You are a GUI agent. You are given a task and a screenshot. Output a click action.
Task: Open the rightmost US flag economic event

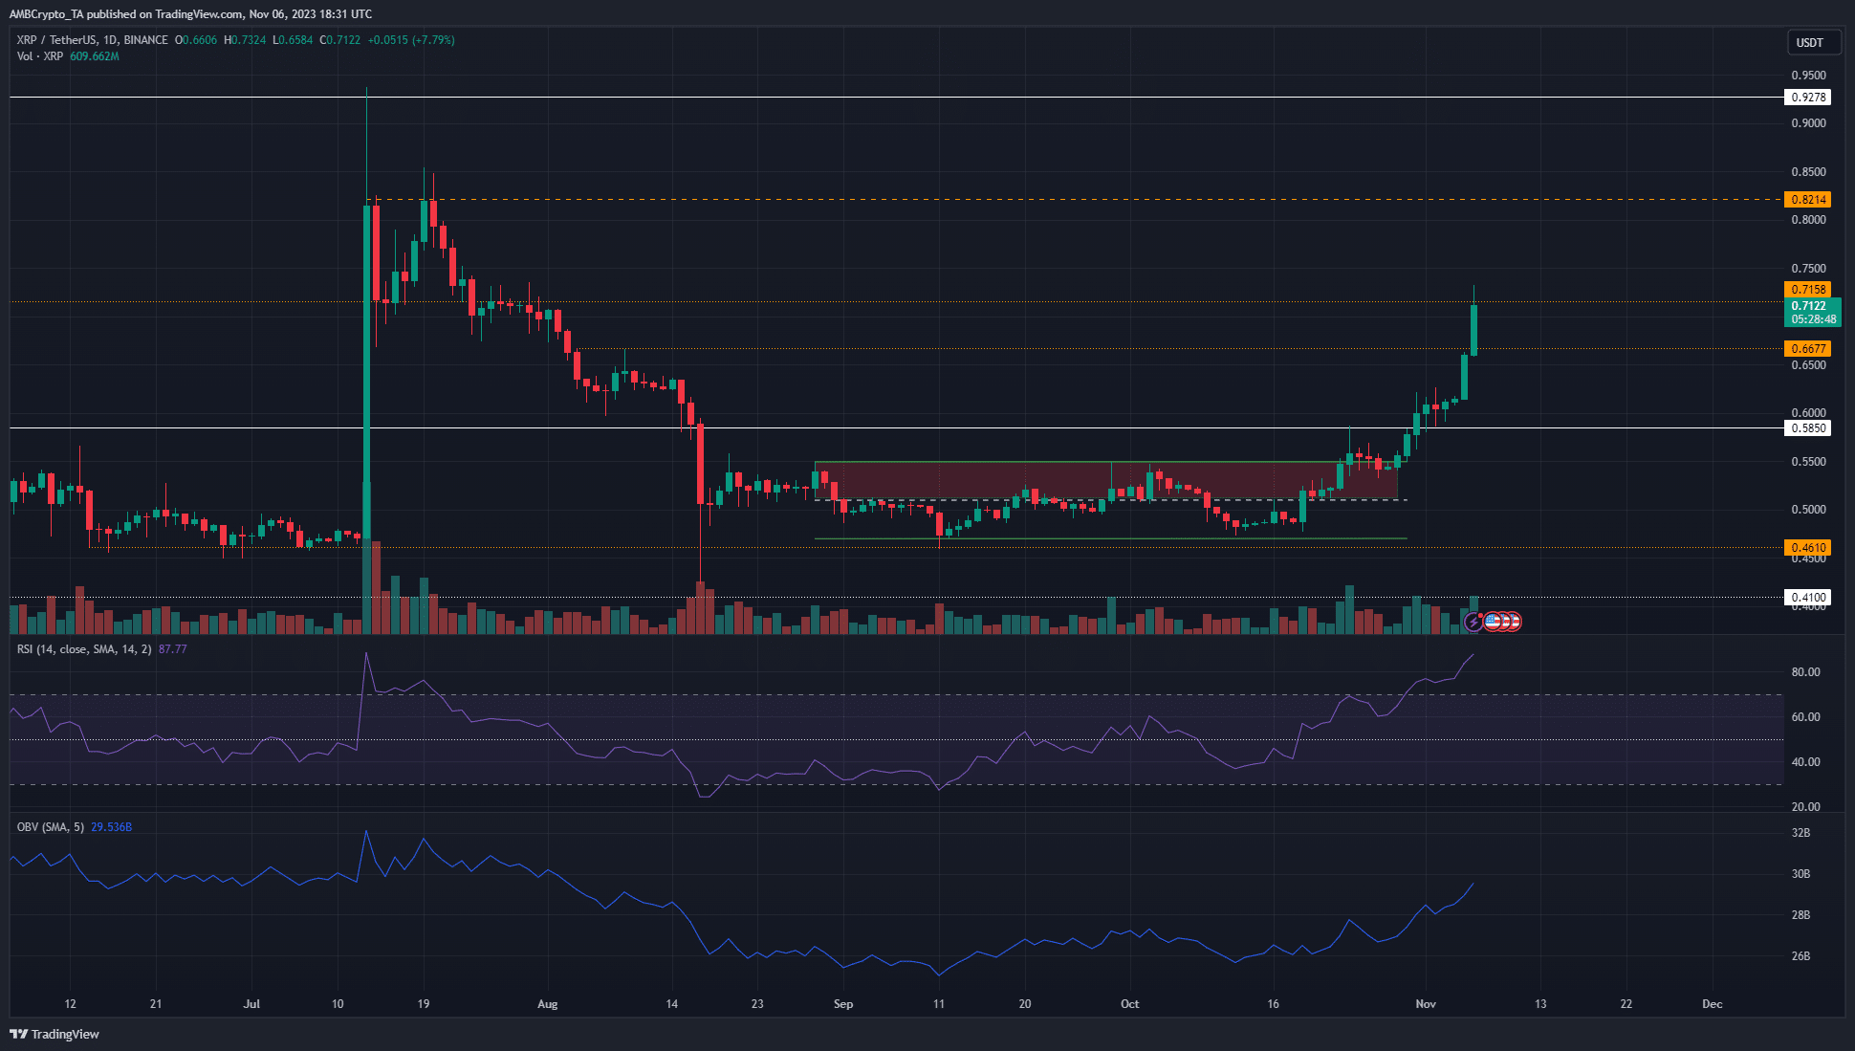[1514, 623]
